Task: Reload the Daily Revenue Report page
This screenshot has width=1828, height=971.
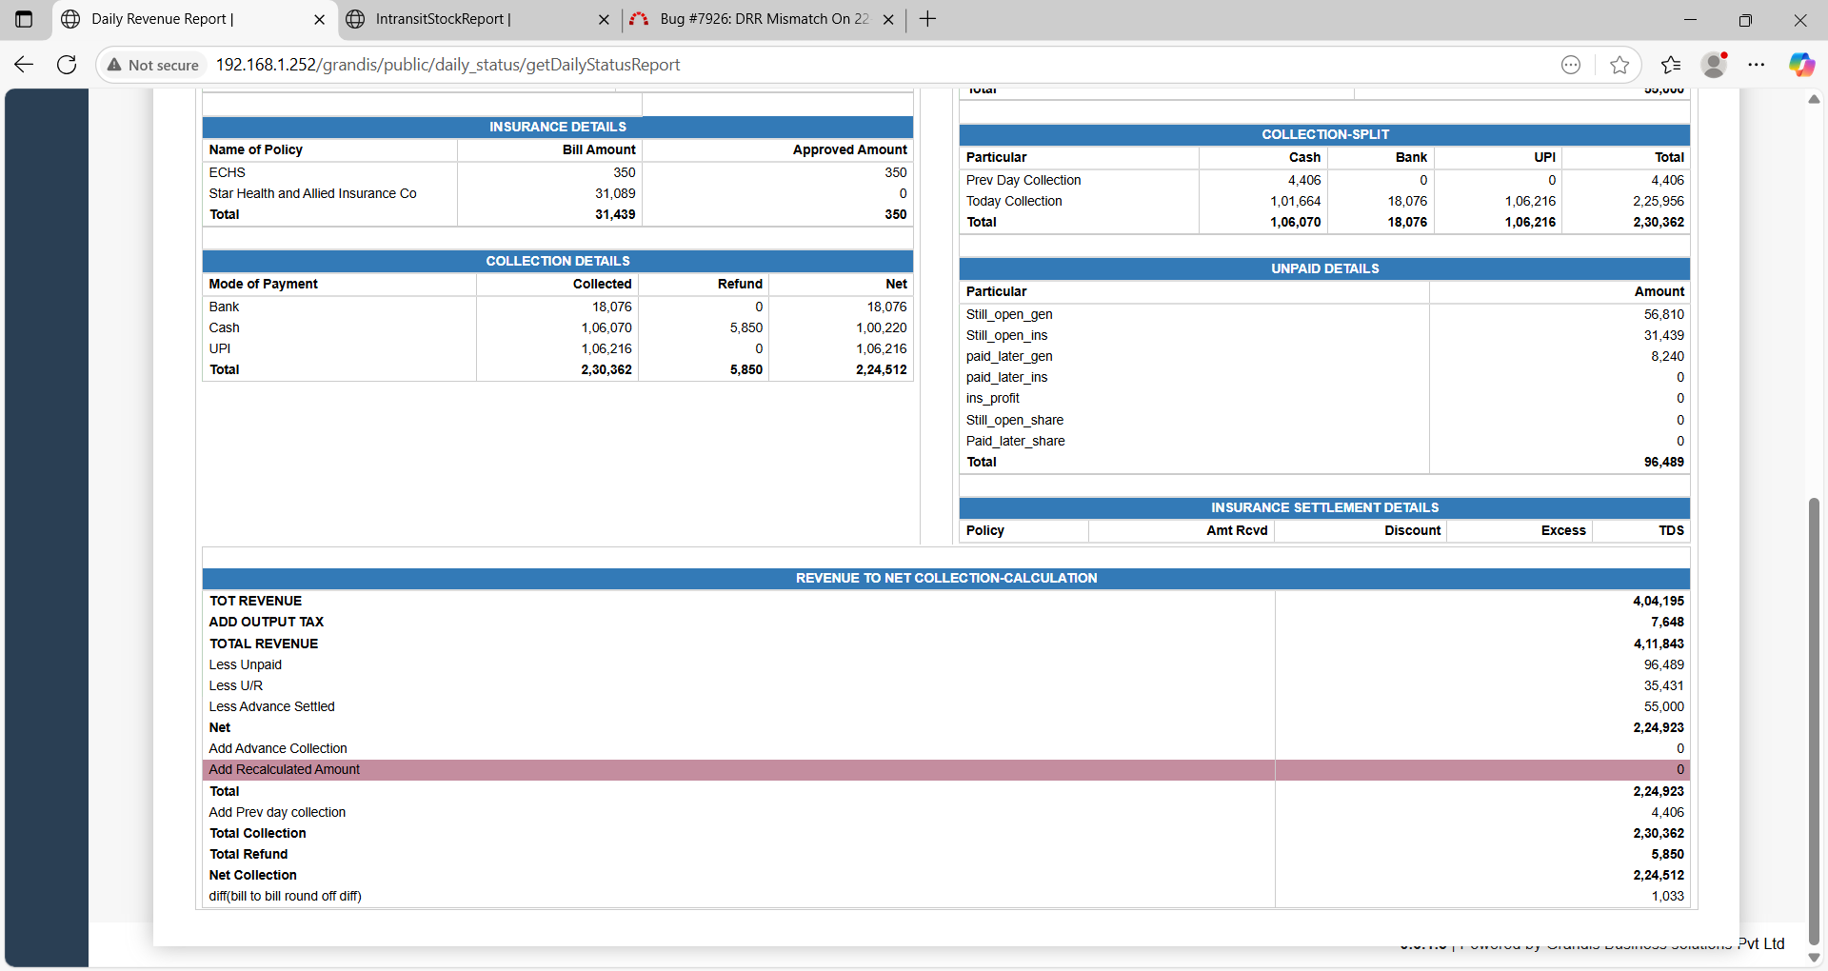Action: [67, 65]
